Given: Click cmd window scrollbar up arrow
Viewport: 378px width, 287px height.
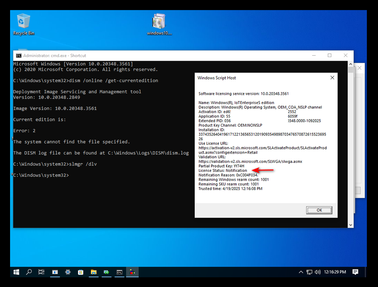Looking at the screenshot, I should tap(351, 64).
